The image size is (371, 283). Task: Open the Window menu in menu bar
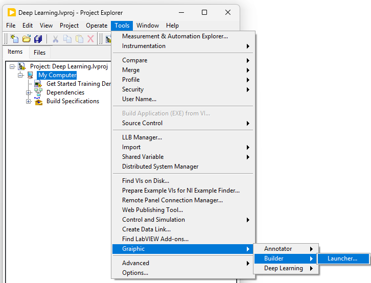pyautogui.click(x=148, y=26)
